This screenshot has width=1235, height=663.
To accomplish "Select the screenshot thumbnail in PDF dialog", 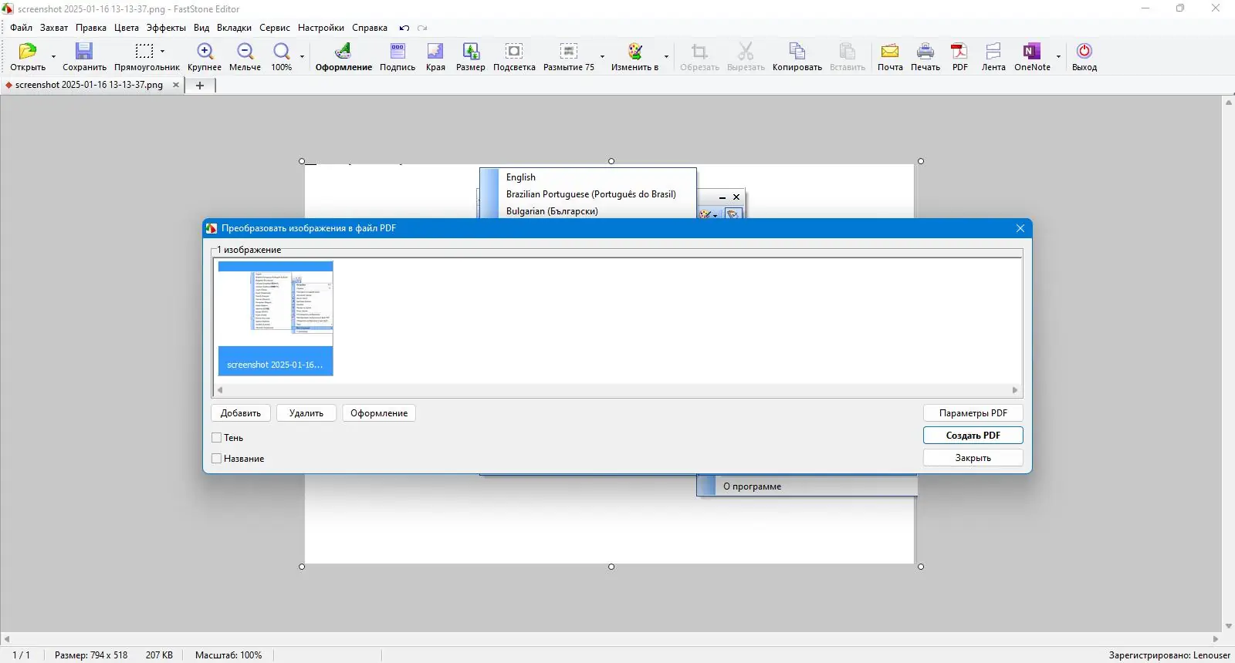I will (x=276, y=318).
